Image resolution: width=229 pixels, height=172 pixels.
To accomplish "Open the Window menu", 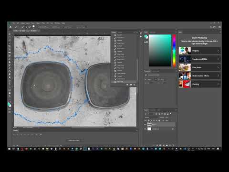I will (x=57, y=23).
